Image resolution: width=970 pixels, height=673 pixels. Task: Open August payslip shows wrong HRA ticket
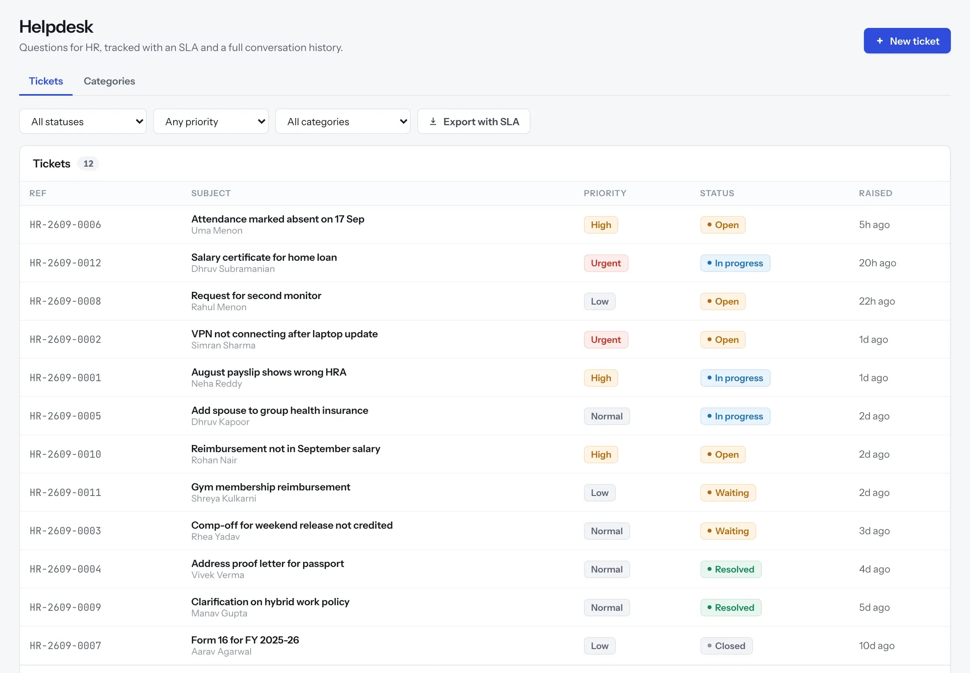(269, 372)
